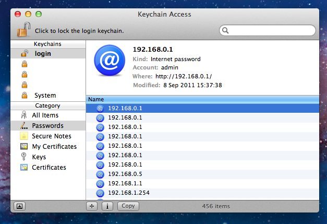This screenshot has height=224, width=327.
Task: Click the 456 items status text
Action: tap(216, 206)
